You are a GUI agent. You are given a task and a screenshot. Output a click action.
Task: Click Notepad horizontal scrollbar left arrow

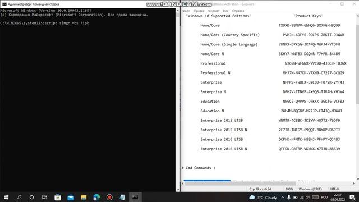pyautogui.click(x=183, y=183)
